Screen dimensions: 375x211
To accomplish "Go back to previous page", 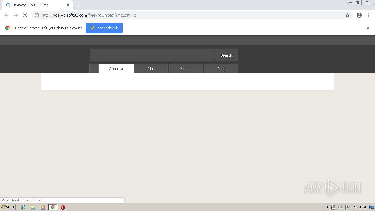I will point(6,15).
